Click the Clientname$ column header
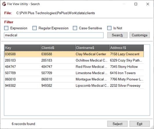This screenshot has height=129, width=154. tap(92, 48)
